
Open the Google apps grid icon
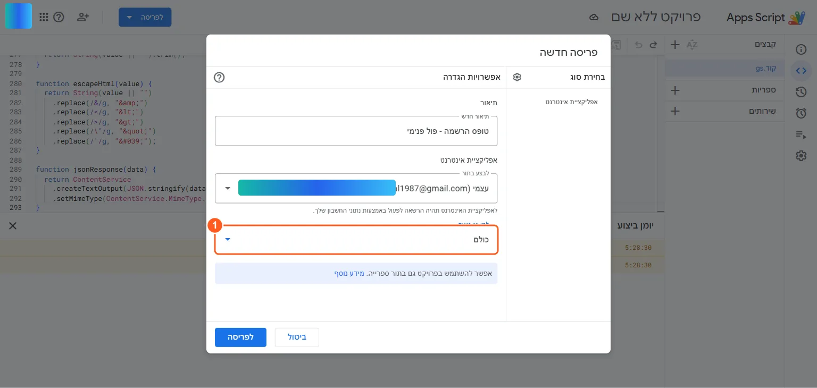click(44, 17)
